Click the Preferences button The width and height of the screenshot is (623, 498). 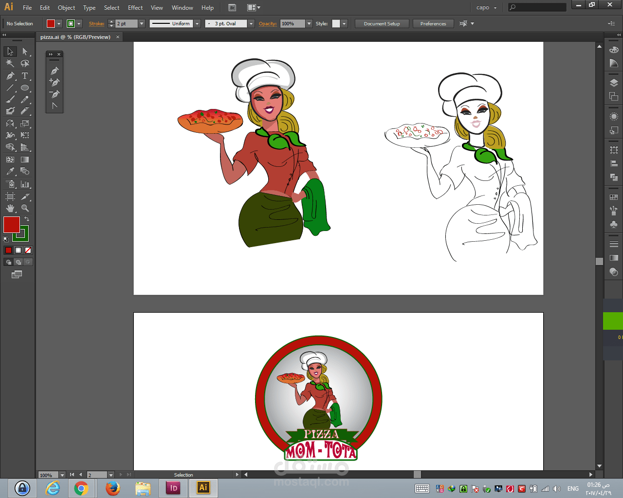pyautogui.click(x=433, y=24)
